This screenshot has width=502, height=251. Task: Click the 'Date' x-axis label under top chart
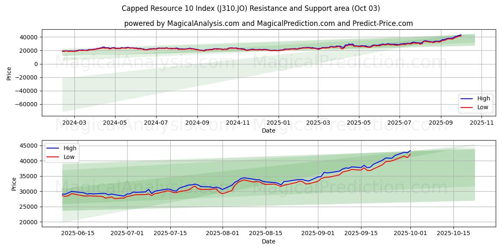point(268,131)
